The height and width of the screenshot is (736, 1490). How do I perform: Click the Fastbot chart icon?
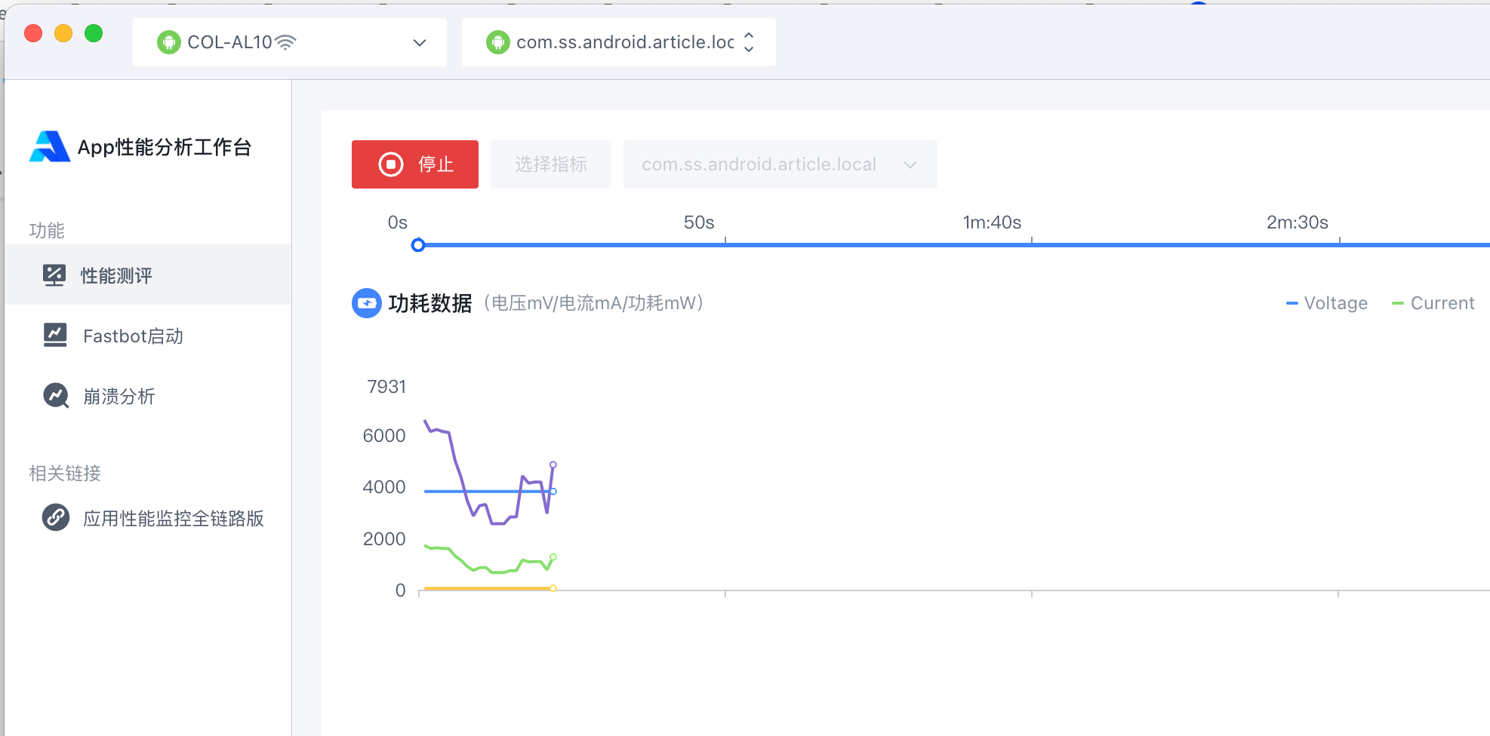(55, 335)
